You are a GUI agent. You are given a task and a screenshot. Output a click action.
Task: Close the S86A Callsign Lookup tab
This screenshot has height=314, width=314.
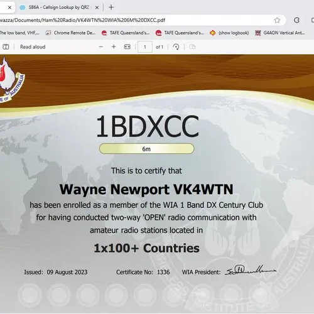(x=97, y=8)
